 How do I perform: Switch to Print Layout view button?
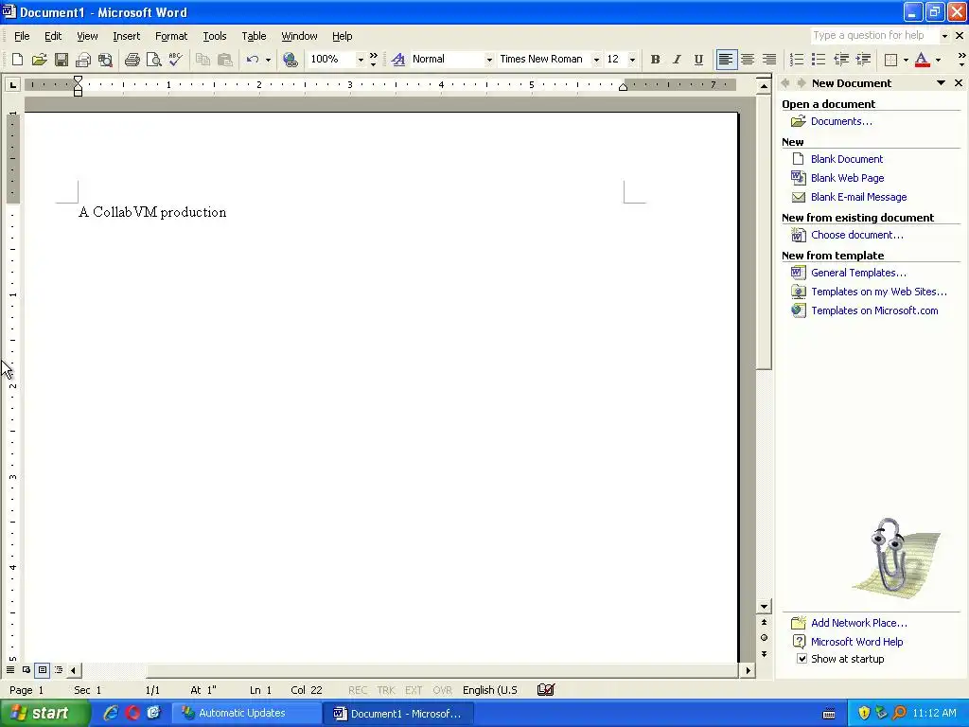pyautogui.click(x=42, y=669)
